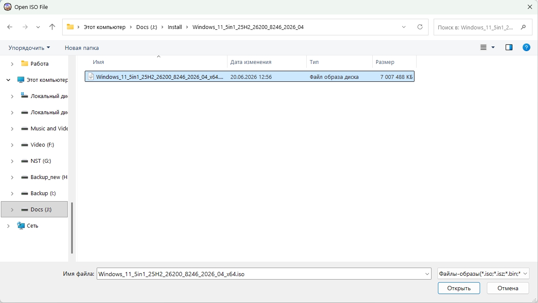Select 'Backup_new' drive in tree
The image size is (538, 303).
49,177
